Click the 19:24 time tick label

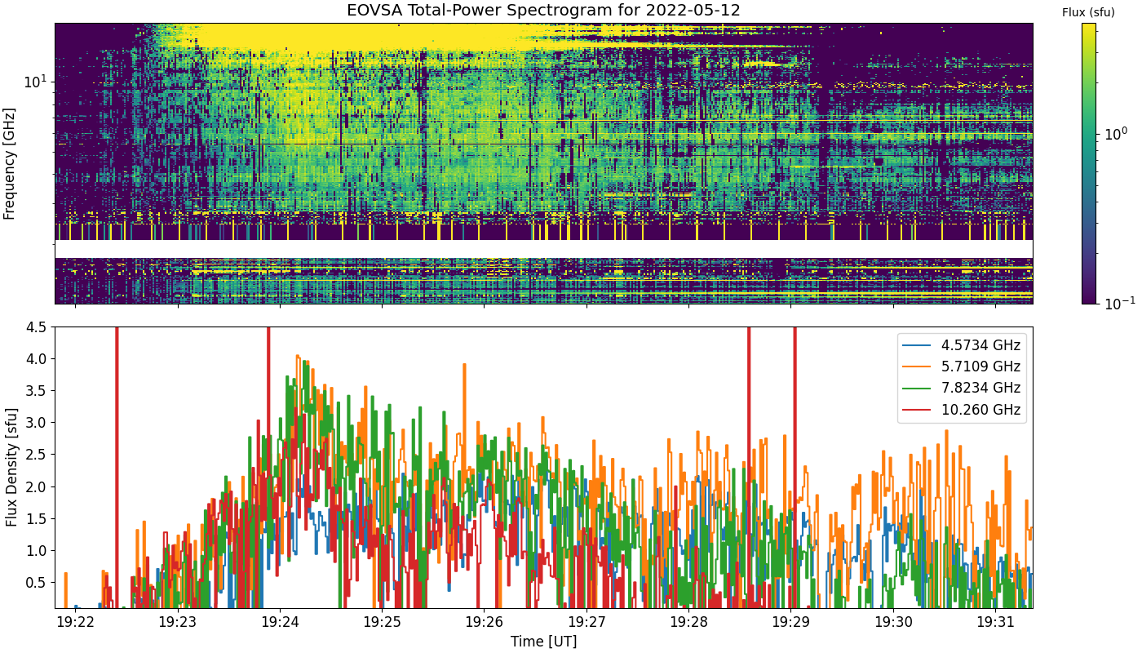click(x=280, y=622)
